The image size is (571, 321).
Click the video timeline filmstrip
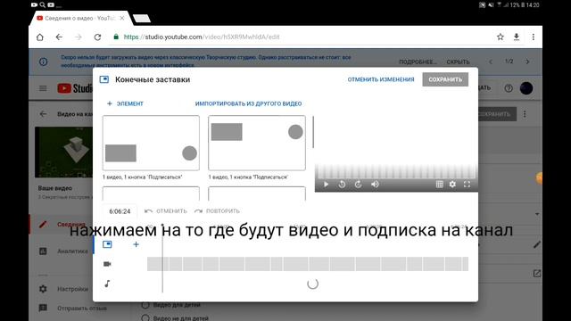coord(308,264)
